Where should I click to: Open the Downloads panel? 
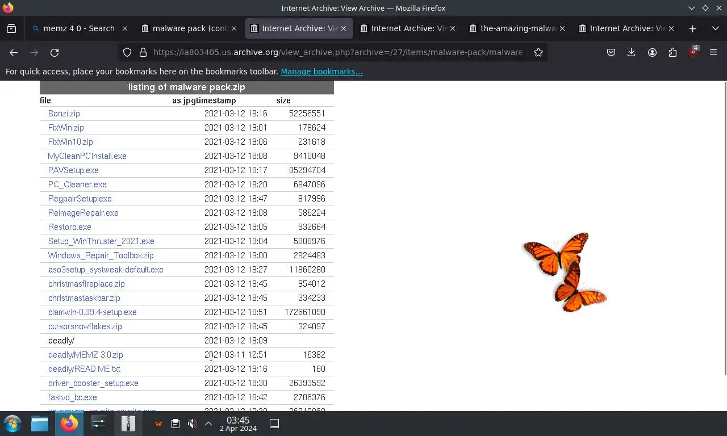pyautogui.click(x=631, y=52)
